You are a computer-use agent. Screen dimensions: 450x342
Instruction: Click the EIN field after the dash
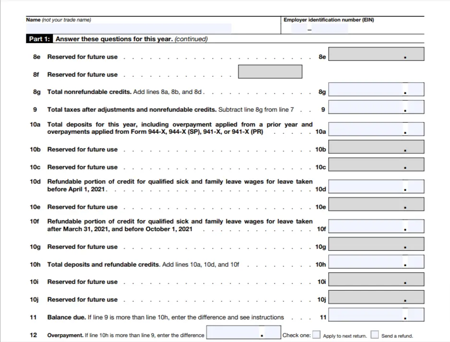pyautogui.click(x=330, y=28)
